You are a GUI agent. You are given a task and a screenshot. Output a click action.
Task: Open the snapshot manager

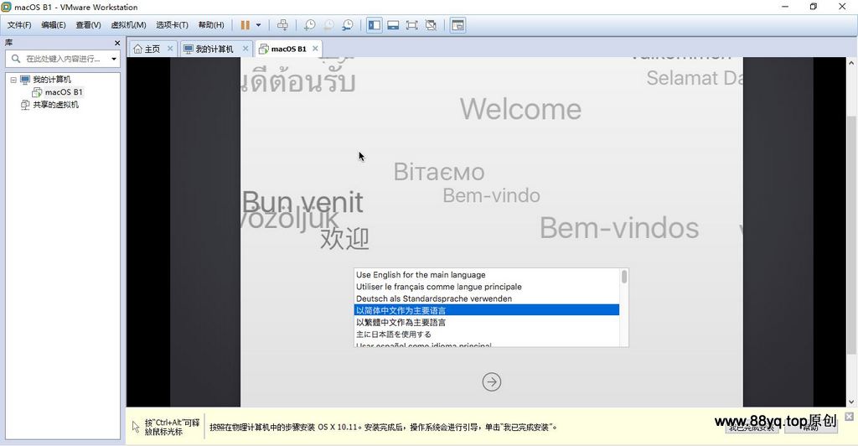pos(348,25)
